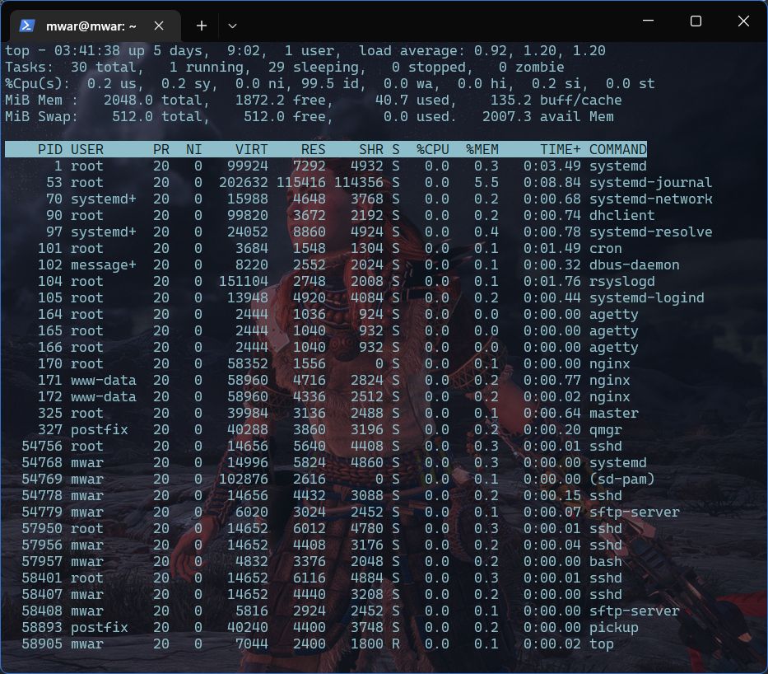The height and width of the screenshot is (674, 768).
Task: Click the pickup command text
Action: pyautogui.click(x=614, y=627)
